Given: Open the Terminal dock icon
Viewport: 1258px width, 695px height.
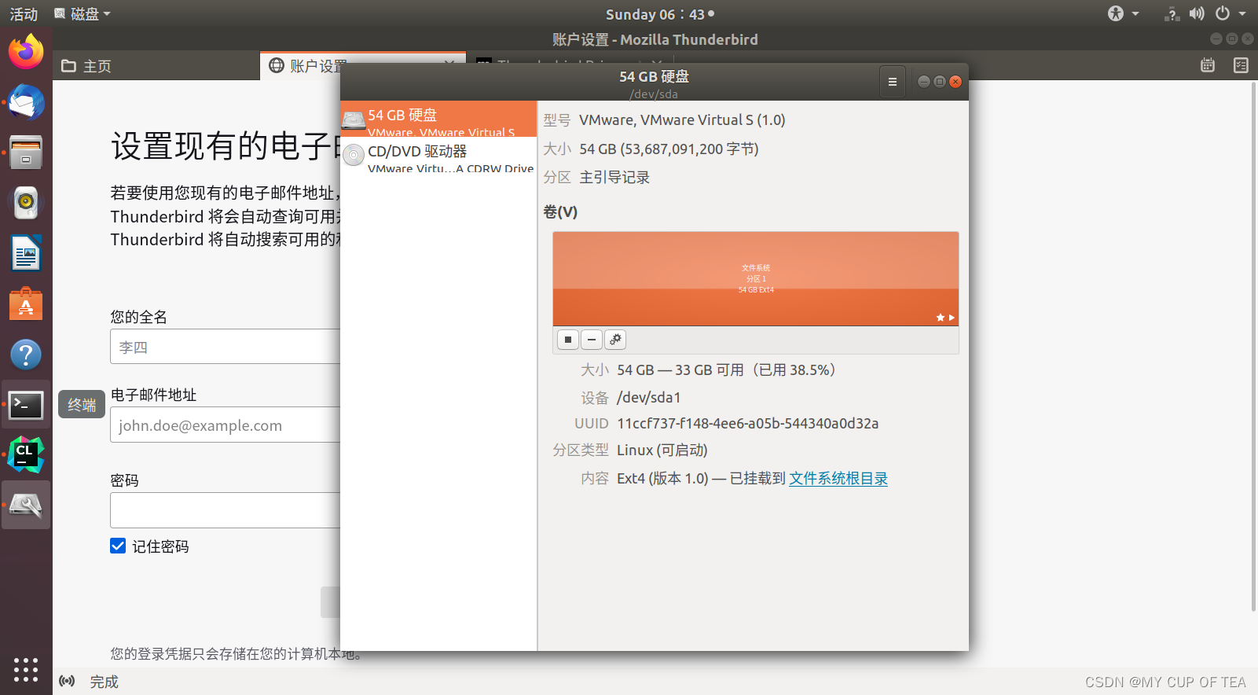Looking at the screenshot, I should (x=26, y=405).
